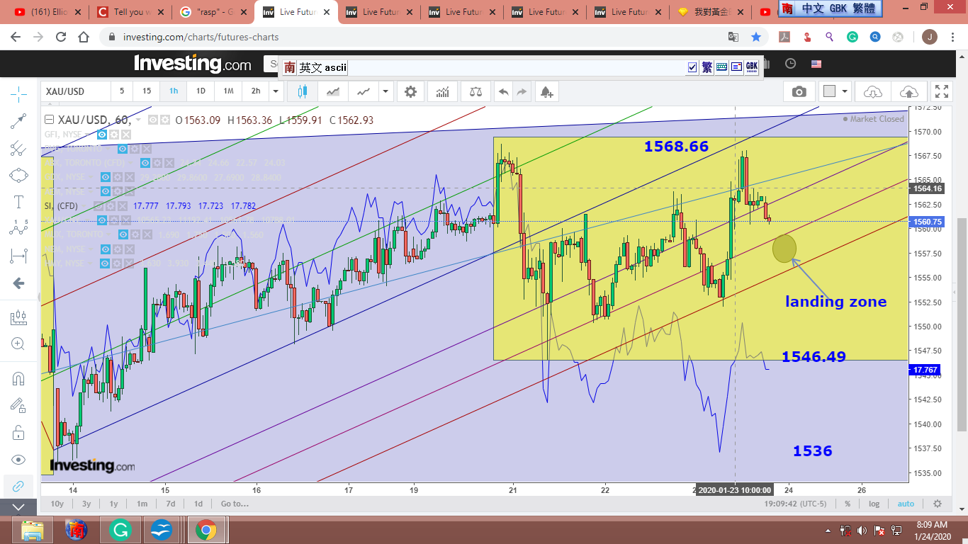This screenshot has height=544, width=968.
Task: Toggle visibility of GFI, NYSE series
Action: pyautogui.click(x=102, y=135)
